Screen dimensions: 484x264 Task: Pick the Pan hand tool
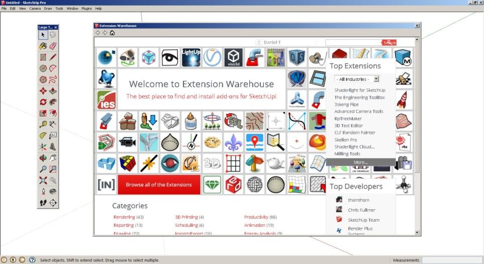click(x=53, y=158)
